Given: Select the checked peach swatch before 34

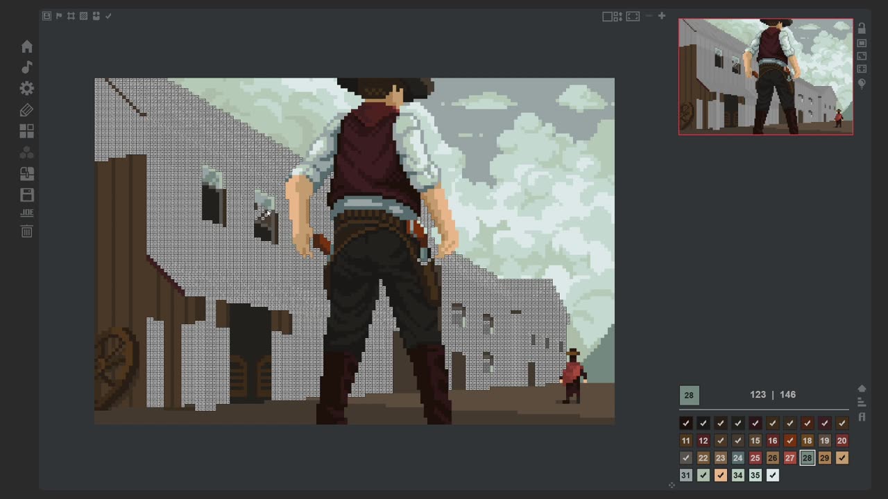Looking at the screenshot, I should [720, 475].
